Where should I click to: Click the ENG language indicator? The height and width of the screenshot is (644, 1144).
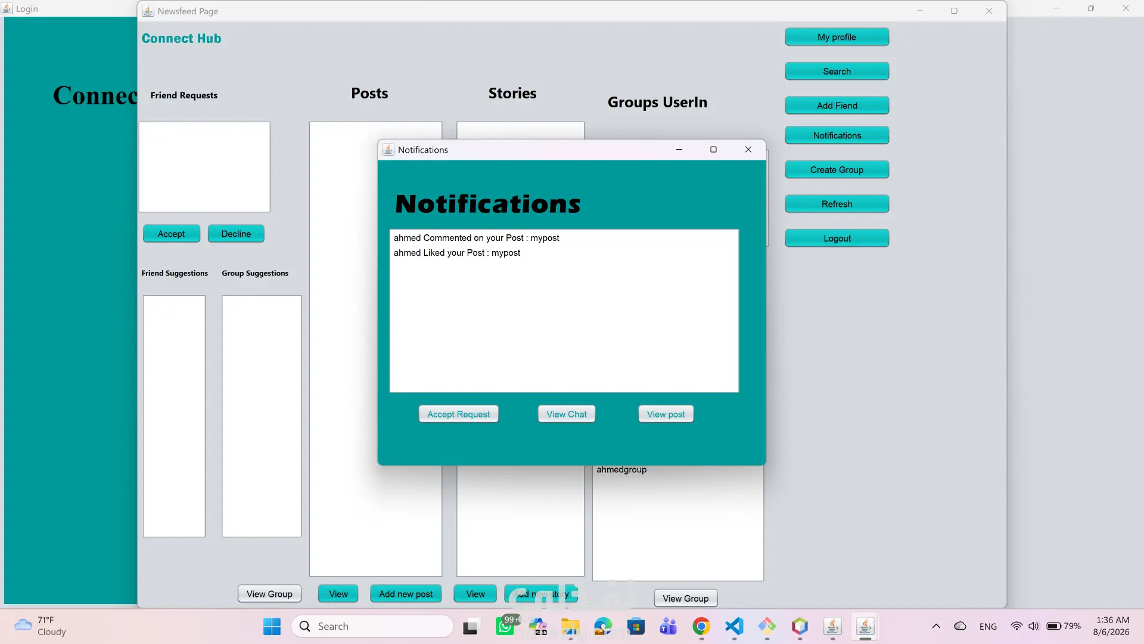[988, 627]
